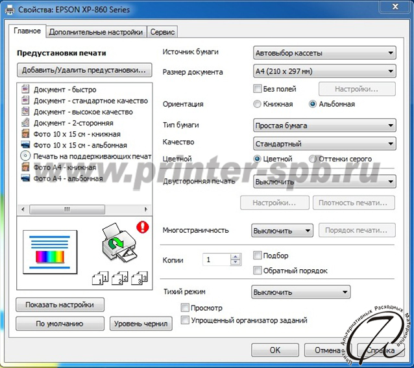This screenshot has width=414, height=368.
Task: Check the Подбор checkbox
Action: coord(257,256)
